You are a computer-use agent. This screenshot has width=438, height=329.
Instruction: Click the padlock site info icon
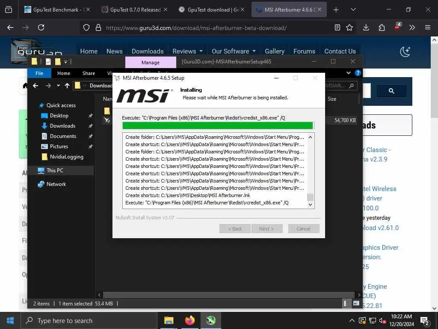98,27
